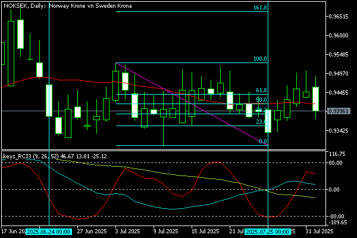Click the 0.95485 price scale label
Screen dimensions: 357x238
[x=339, y=55]
